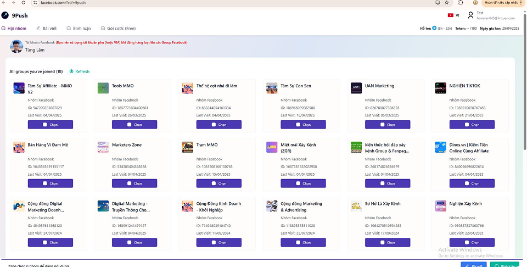This screenshot has height=267, width=527.
Task: Go forward in browser history
Action: 13,2
